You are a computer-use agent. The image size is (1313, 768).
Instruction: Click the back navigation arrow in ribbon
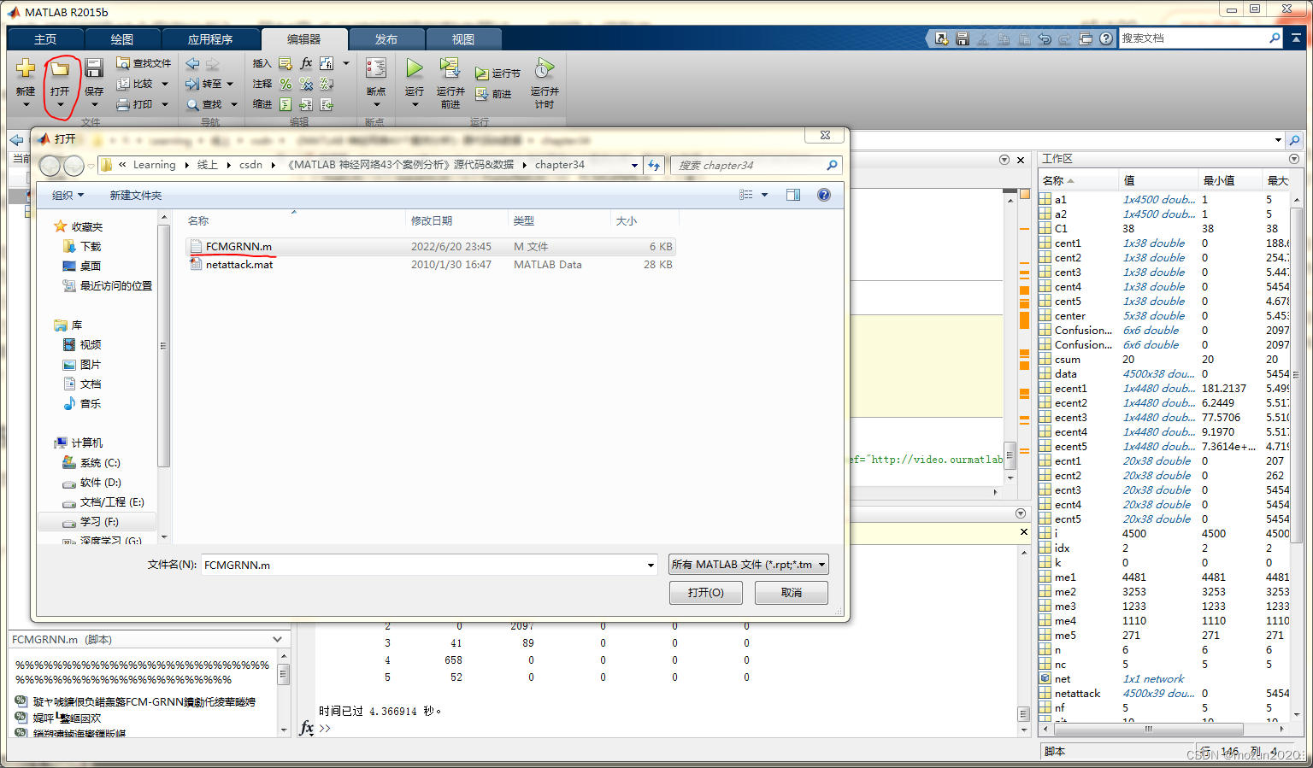pos(192,64)
